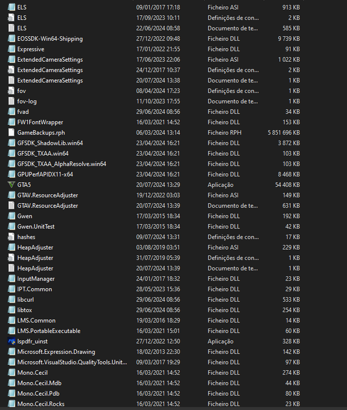The height and width of the screenshot is (410, 347).
Task: Select the Microsoft.Expression.Drawing file name
Action: coord(56,352)
